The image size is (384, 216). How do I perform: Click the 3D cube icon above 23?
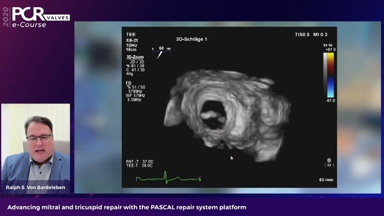coord(329,160)
